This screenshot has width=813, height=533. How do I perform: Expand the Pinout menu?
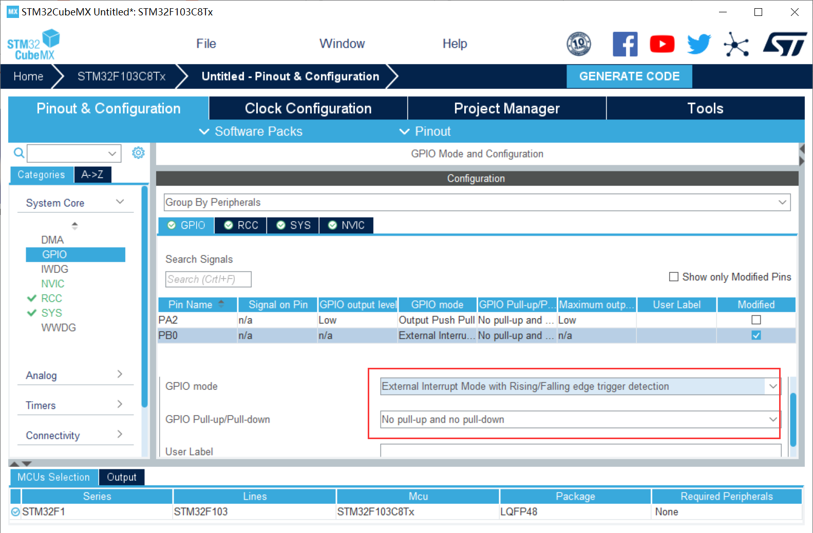click(x=425, y=131)
